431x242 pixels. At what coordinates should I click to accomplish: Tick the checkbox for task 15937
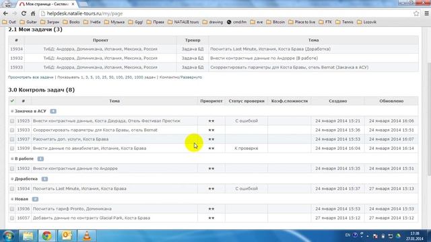[12, 139]
